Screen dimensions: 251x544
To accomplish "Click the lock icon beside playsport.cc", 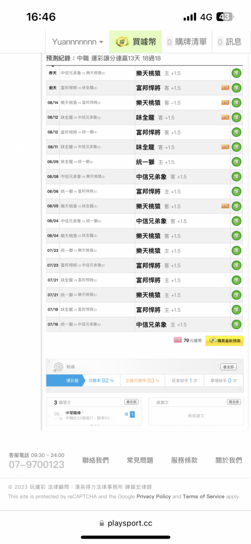I will coord(102,523).
